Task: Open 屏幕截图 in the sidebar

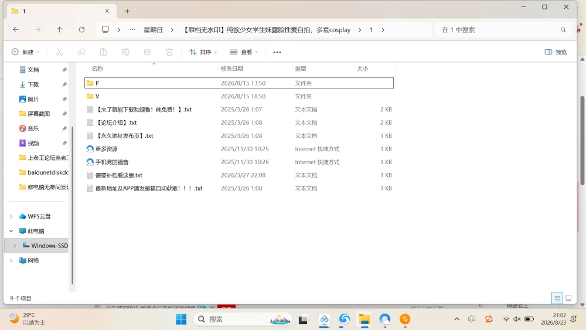Action: pos(38,114)
